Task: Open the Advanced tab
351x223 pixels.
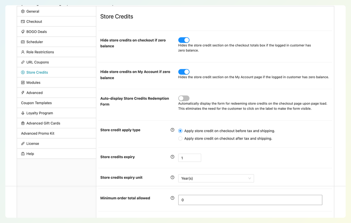Action: [57, 93]
